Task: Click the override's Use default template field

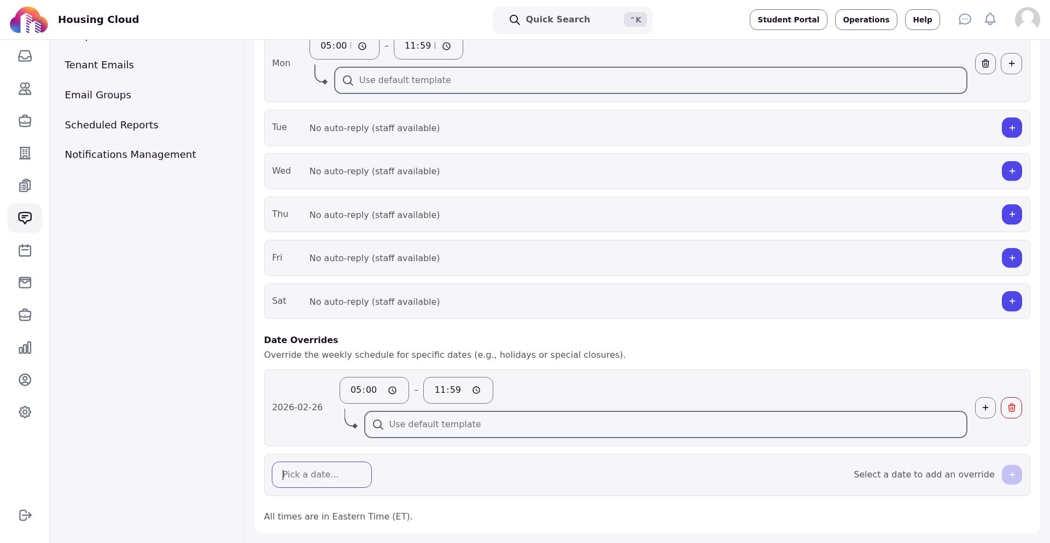Action: pyautogui.click(x=666, y=424)
